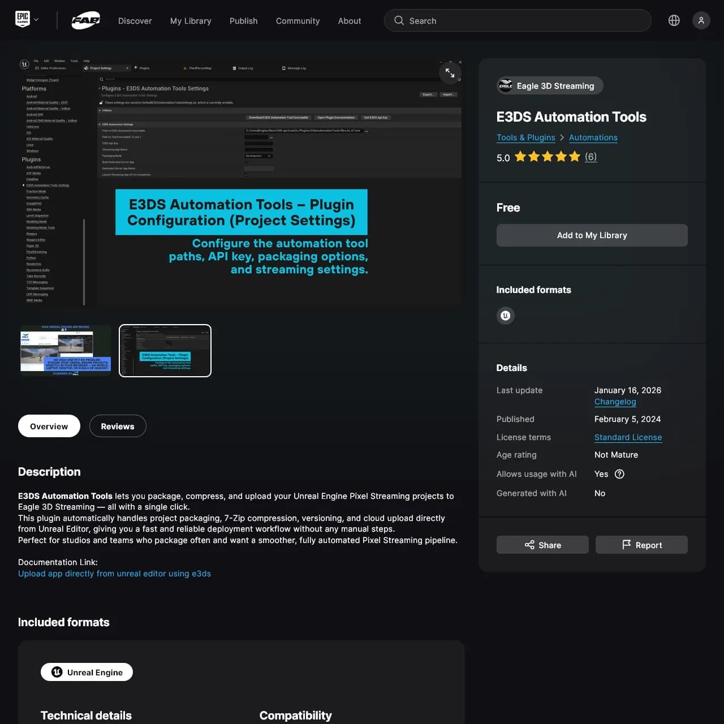Image resolution: width=724 pixels, height=724 pixels.
Task: Click the 'February 5, 2024' published date
Action: 628,419
